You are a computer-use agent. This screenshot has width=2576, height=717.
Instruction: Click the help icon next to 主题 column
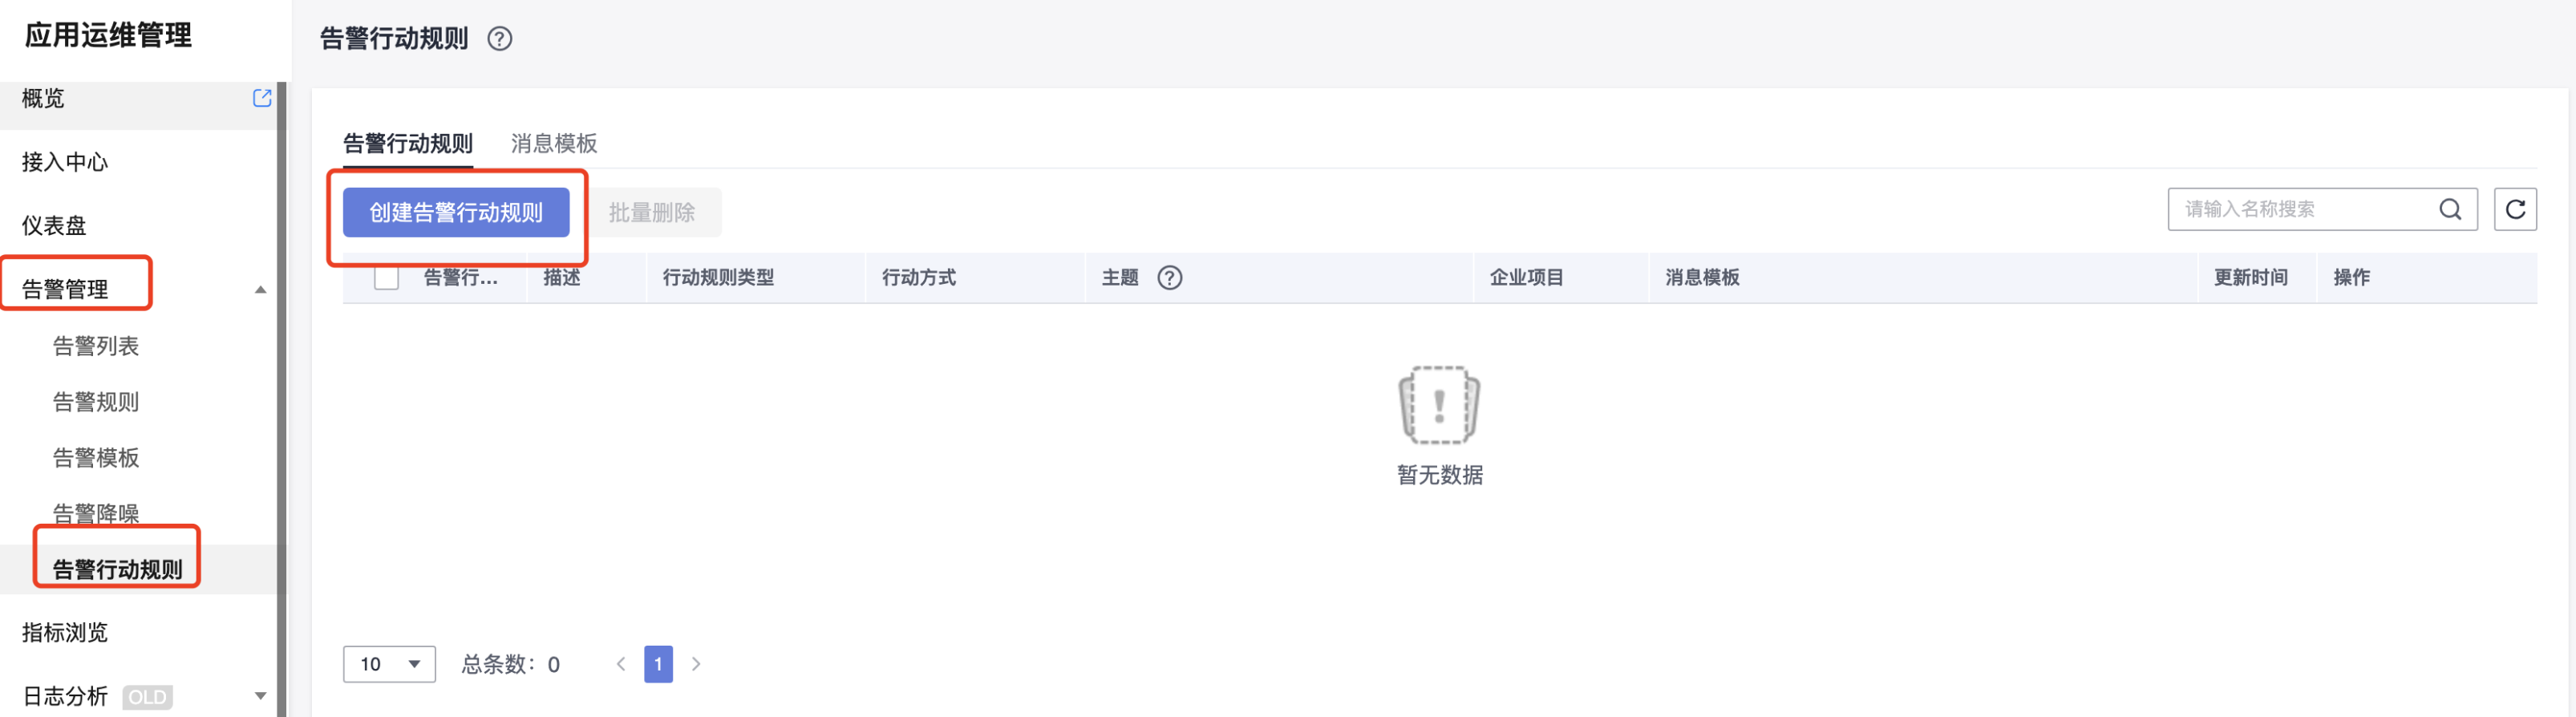point(1169,278)
